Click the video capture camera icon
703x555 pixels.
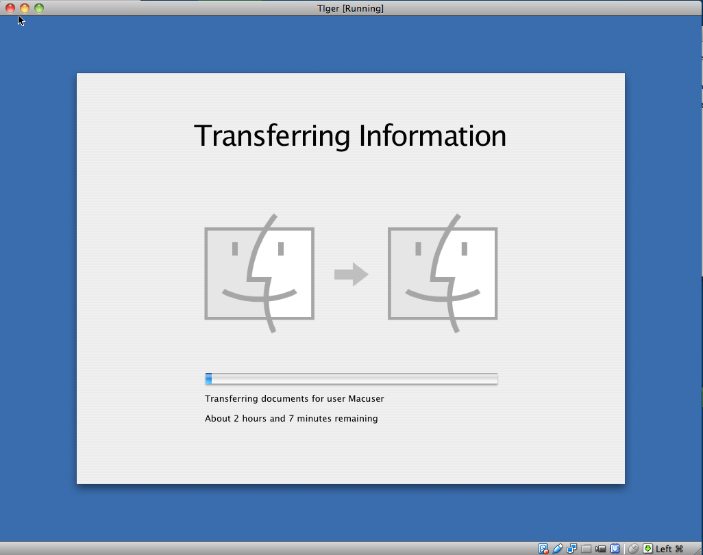coord(601,549)
